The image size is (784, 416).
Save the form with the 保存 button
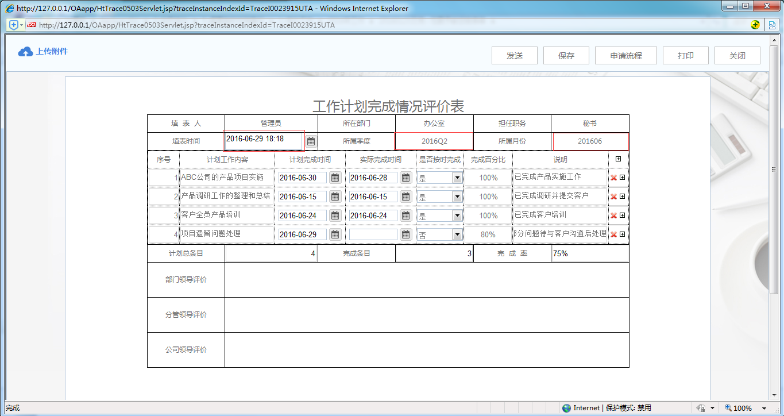tap(566, 55)
